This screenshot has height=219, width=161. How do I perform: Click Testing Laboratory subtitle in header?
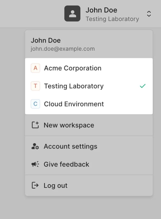tap(112, 19)
